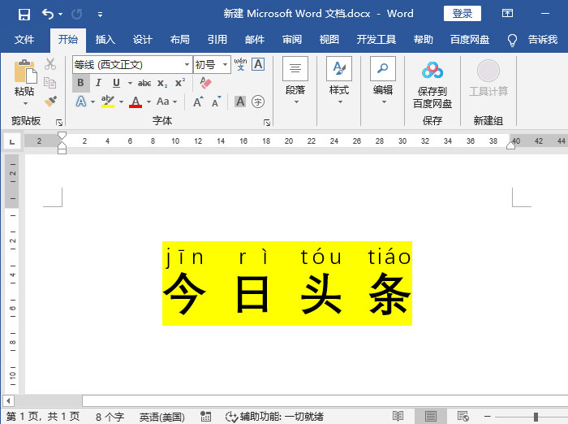
Task: Toggle Subscript x₂ button
Action: point(162,84)
